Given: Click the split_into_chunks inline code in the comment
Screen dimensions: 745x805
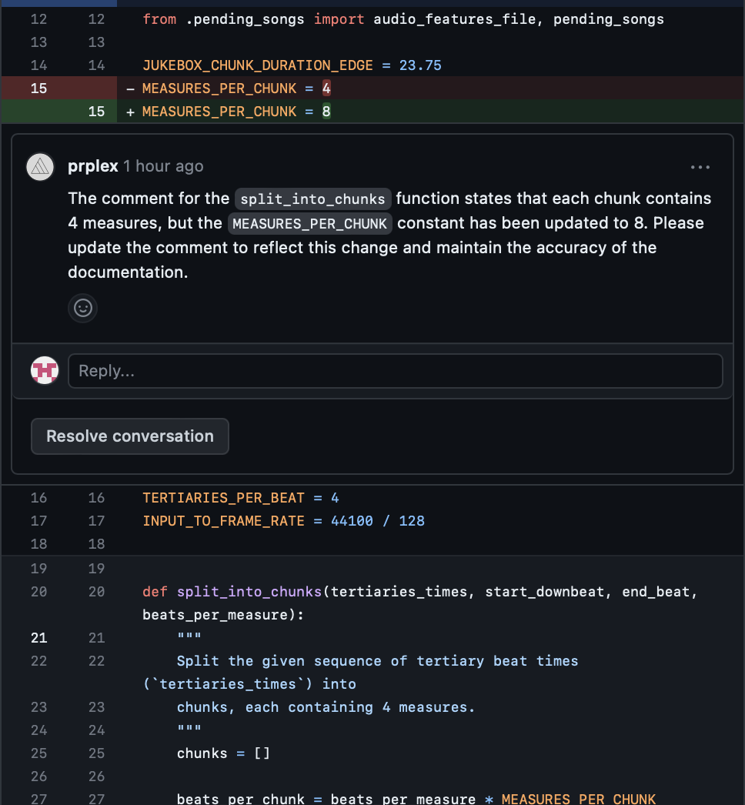Looking at the screenshot, I should (312, 199).
